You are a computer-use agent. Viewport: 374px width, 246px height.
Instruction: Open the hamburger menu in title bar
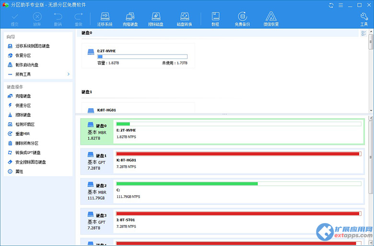(340, 5)
